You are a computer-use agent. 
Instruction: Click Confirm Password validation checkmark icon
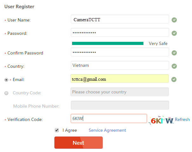pyautogui.click(x=174, y=53)
